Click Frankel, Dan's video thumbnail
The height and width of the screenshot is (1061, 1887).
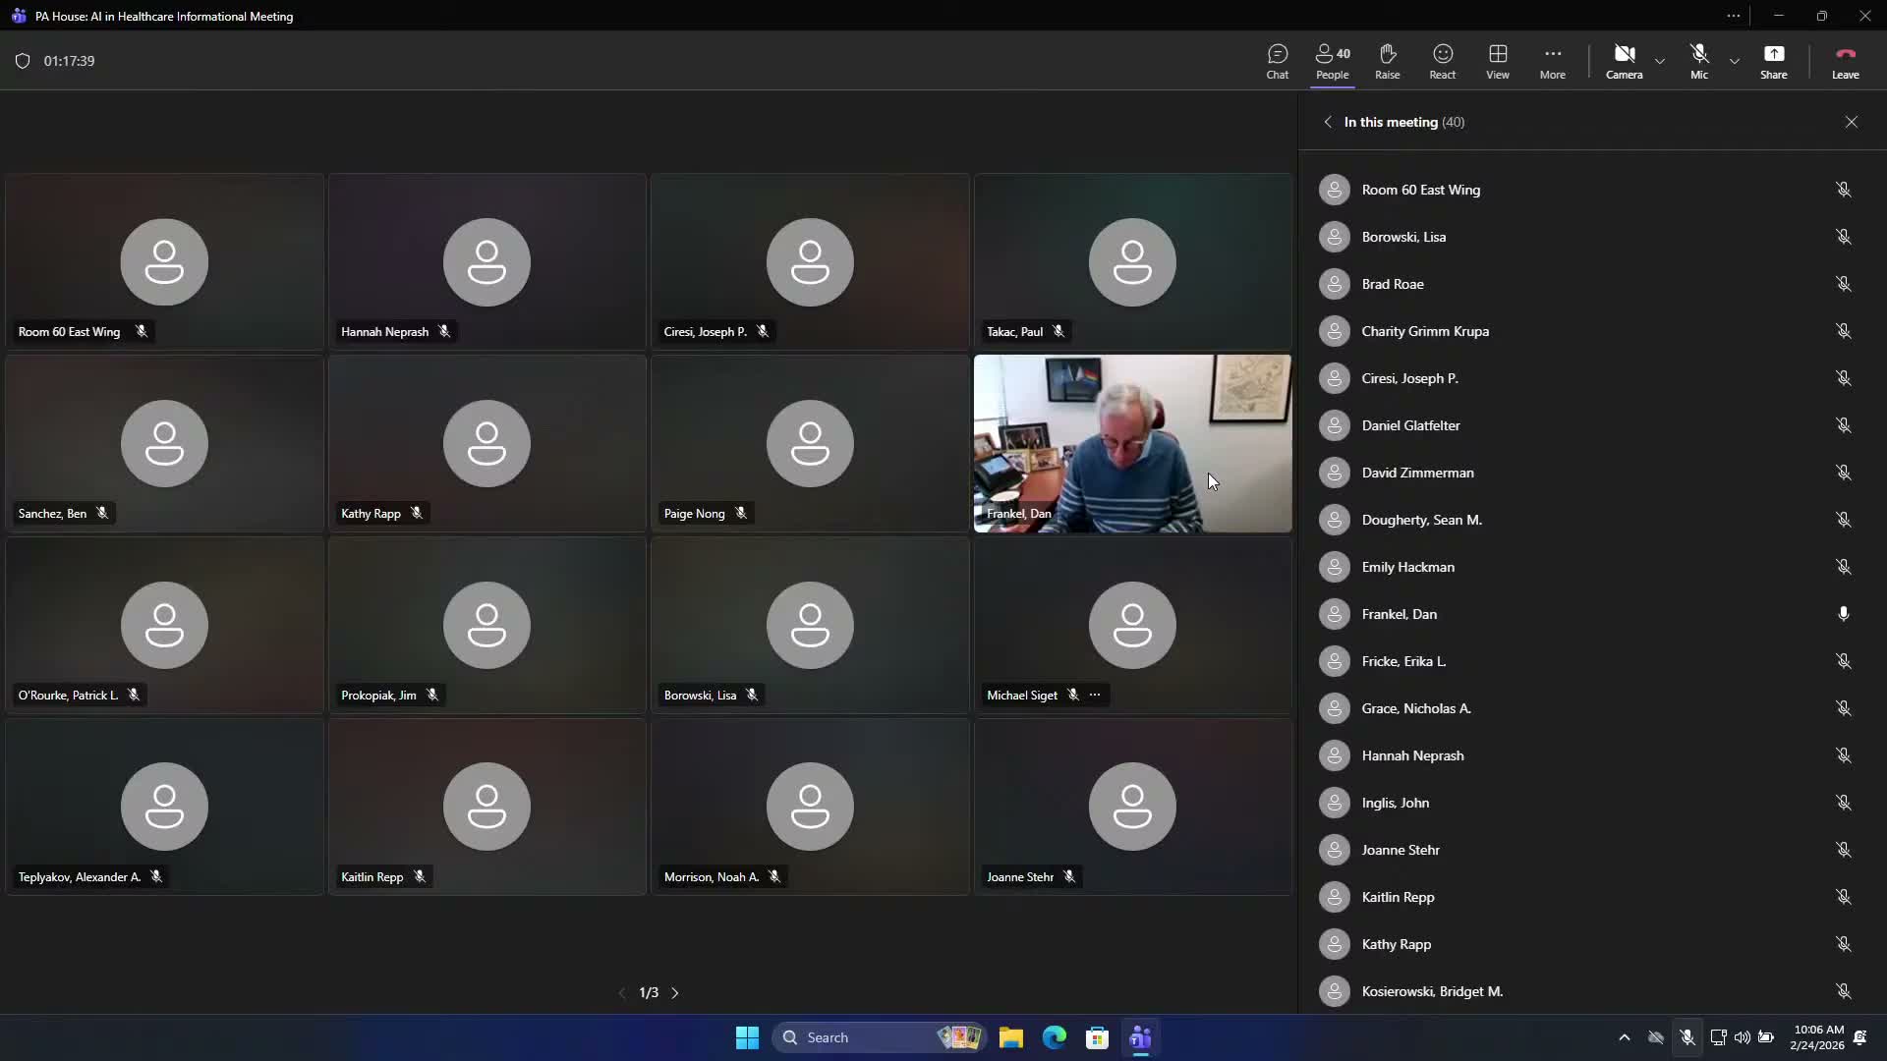coord(1132,443)
